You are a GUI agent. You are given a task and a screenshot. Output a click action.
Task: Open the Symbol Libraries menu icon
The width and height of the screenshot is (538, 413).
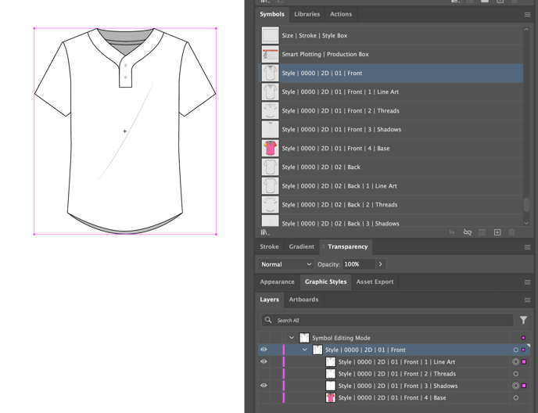[x=264, y=232]
